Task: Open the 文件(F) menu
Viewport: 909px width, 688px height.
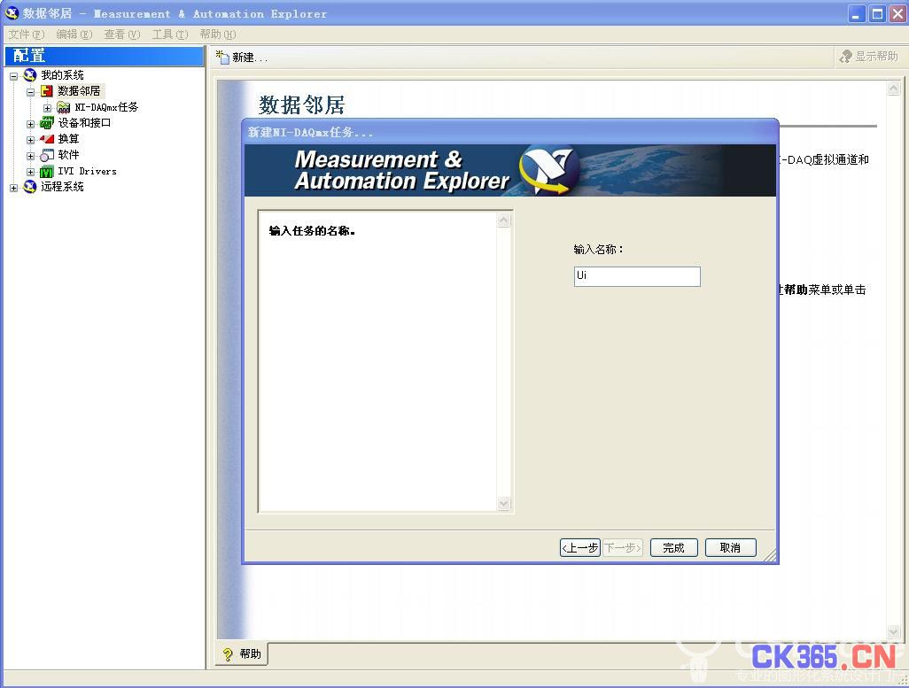Action: click(x=26, y=35)
